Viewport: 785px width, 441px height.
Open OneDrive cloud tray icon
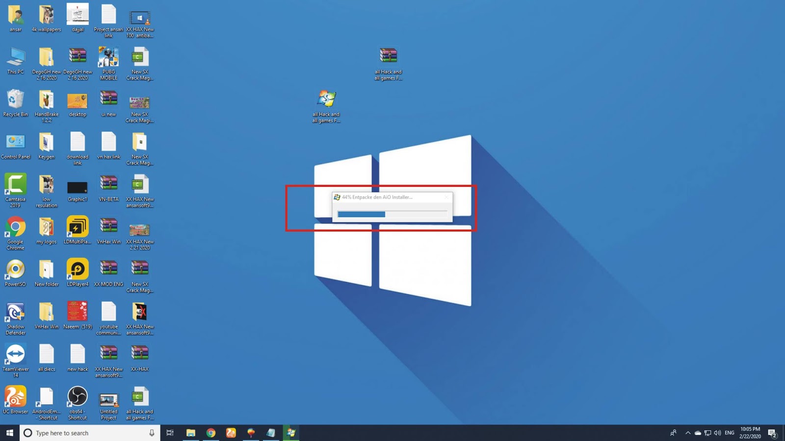click(x=698, y=433)
